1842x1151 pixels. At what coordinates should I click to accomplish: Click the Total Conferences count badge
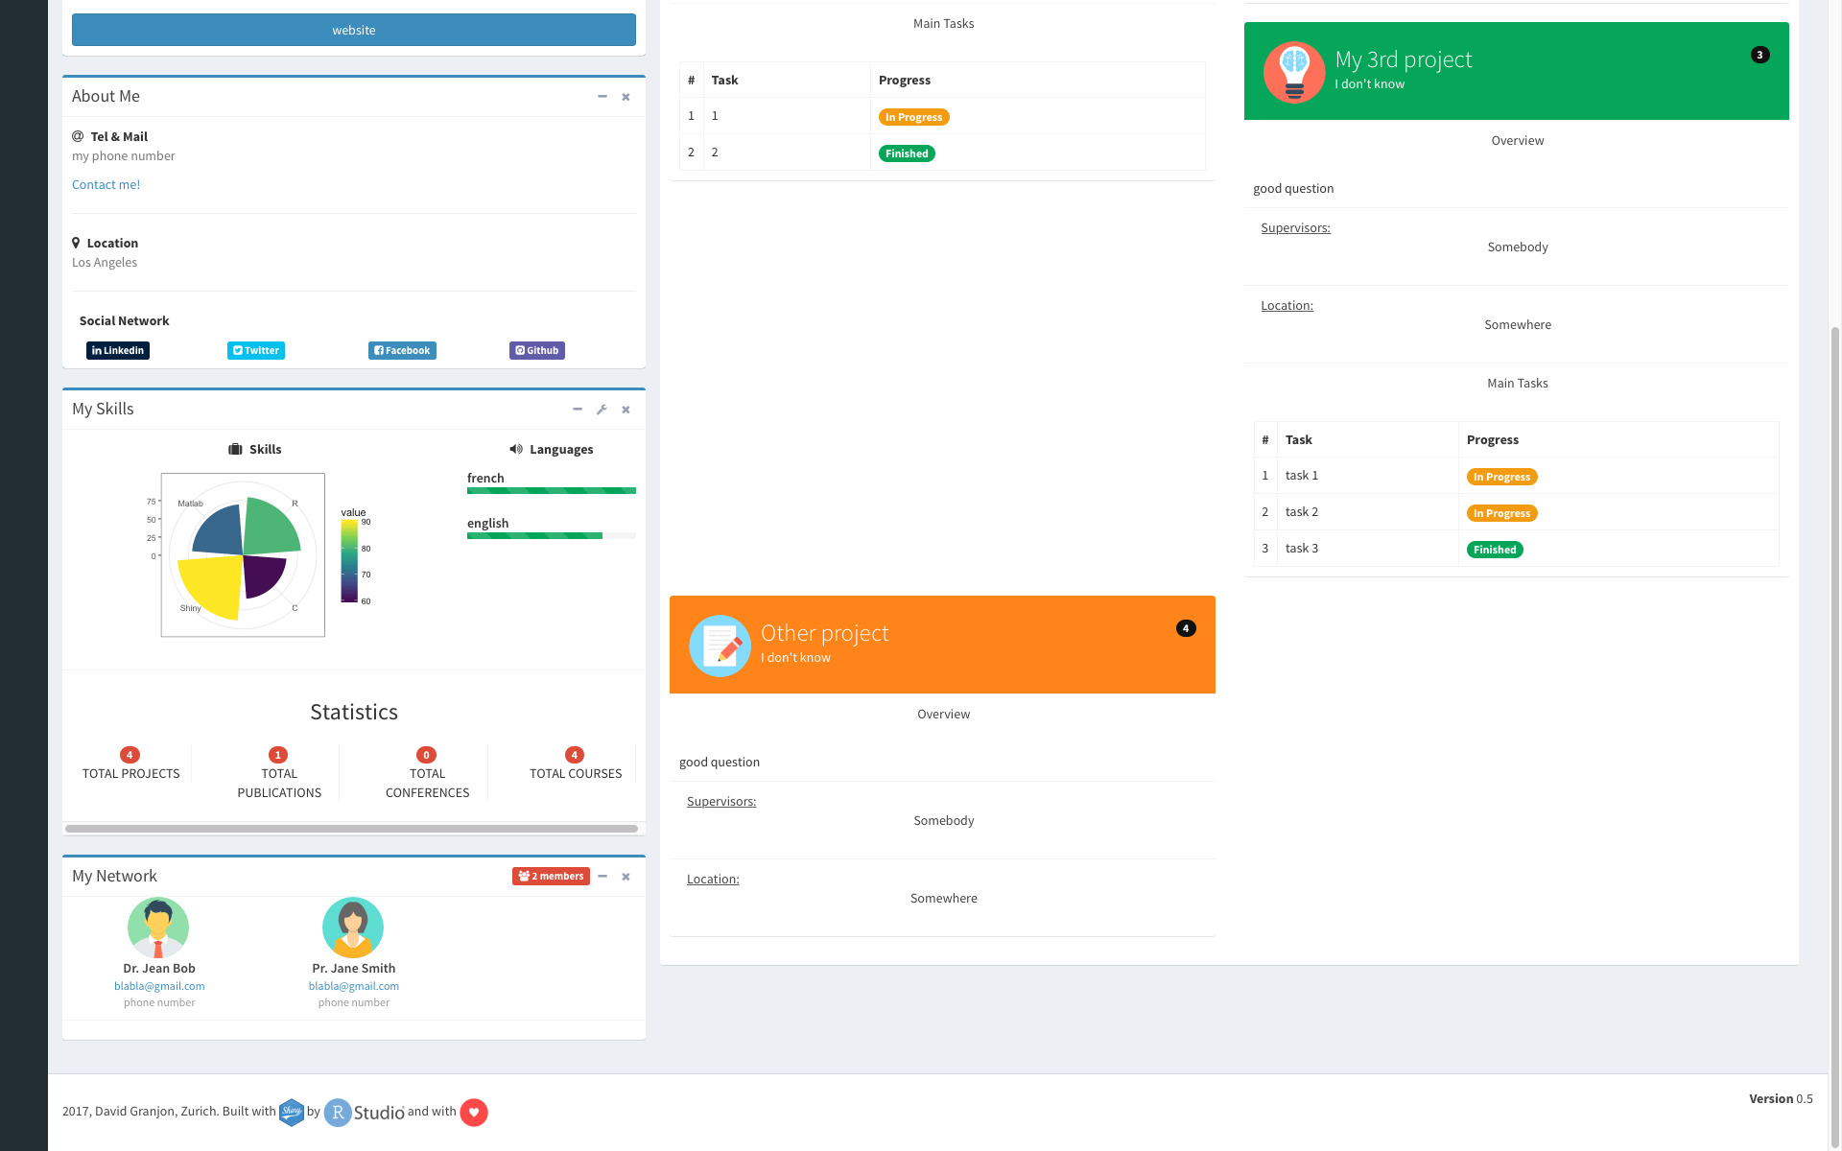click(427, 755)
